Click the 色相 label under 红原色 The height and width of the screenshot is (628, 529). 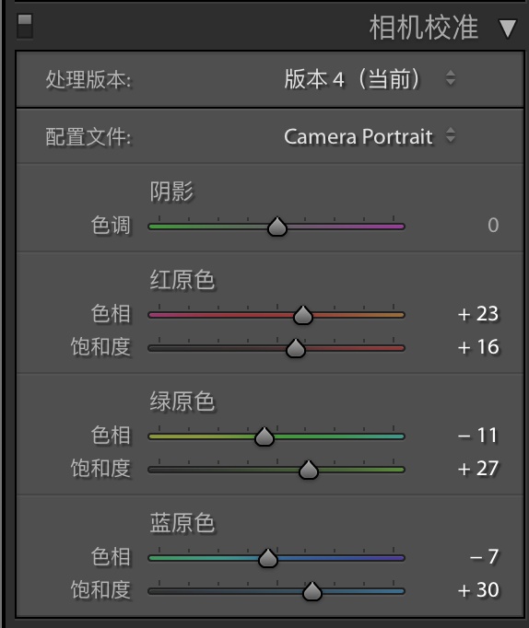coord(111,314)
